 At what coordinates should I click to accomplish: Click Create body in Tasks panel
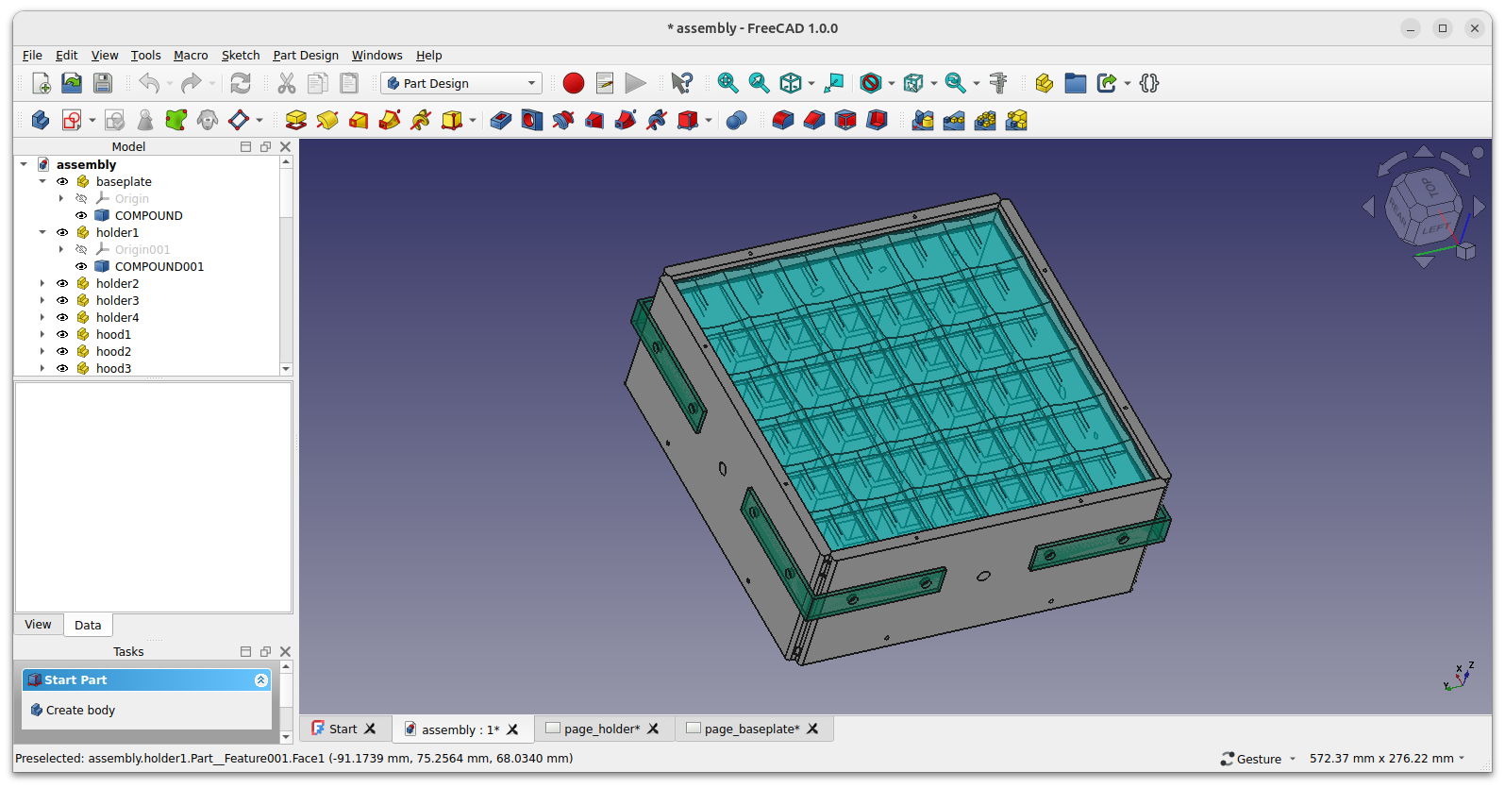pos(80,710)
